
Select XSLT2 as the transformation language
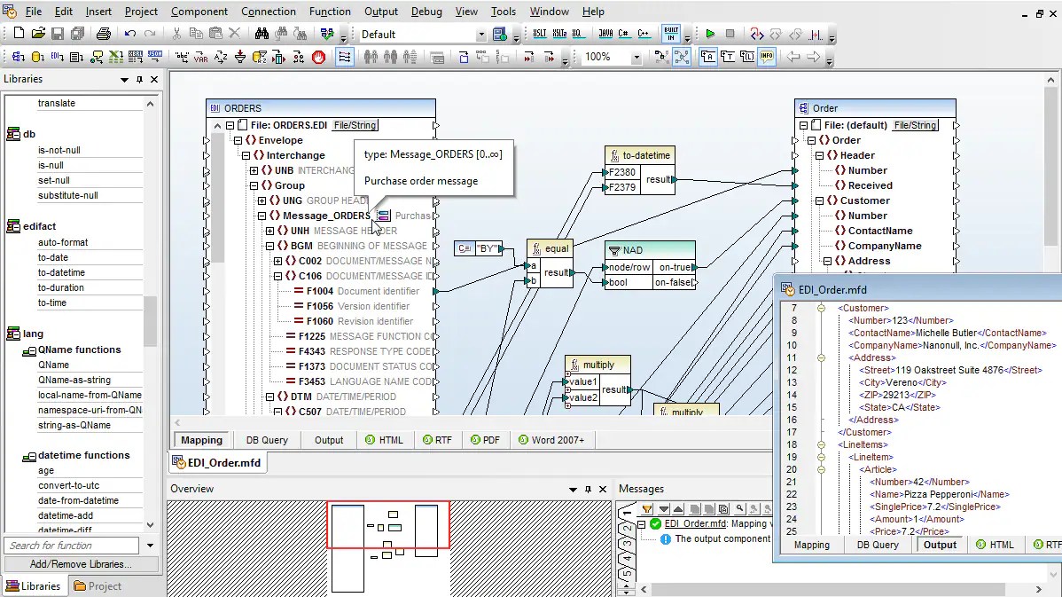click(559, 33)
